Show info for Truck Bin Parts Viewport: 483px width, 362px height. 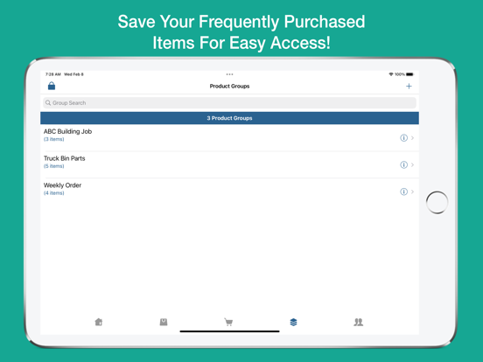(x=403, y=164)
